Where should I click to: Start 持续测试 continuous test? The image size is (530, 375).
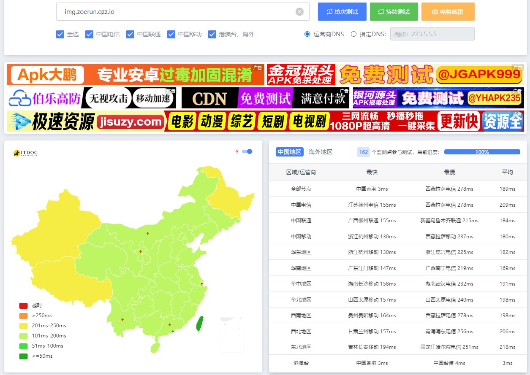[394, 12]
